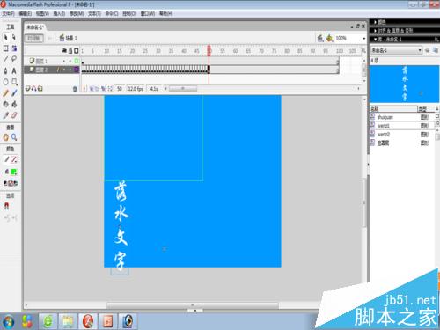Open the View menu
The image size is (440, 330).
[42, 13]
